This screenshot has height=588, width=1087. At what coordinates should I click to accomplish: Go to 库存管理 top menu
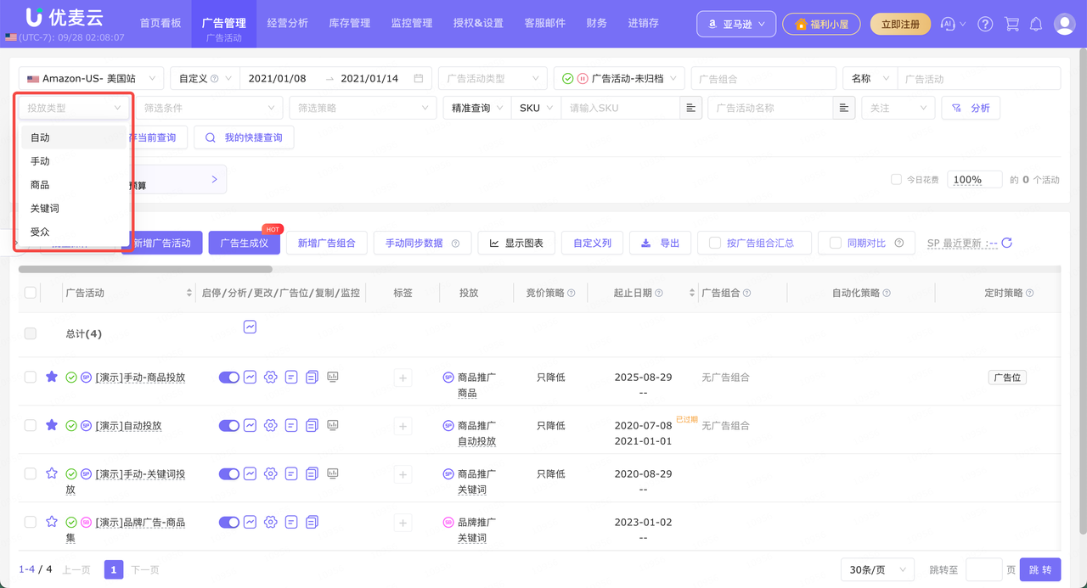point(349,23)
